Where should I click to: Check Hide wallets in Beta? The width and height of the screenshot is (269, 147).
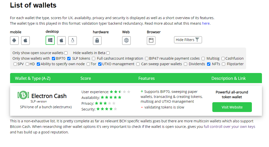[x=108, y=53]
